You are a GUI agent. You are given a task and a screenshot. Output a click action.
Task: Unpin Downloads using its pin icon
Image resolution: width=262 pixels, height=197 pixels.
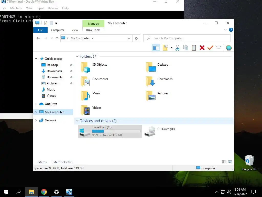point(71,71)
